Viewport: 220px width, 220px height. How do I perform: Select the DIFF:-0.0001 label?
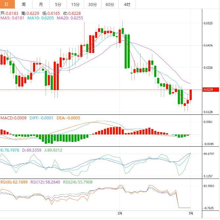(x=41, y=118)
